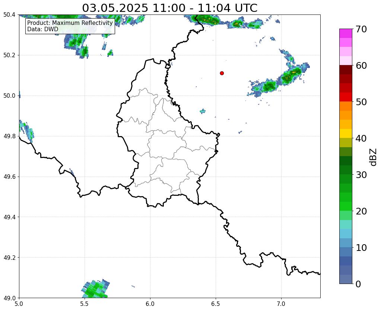Click the colorbar tick label 10
The height and width of the screenshot is (310, 381).
point(361,248)
